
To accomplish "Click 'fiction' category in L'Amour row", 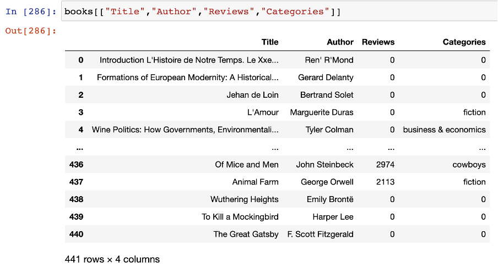I will tap(474, 112).
